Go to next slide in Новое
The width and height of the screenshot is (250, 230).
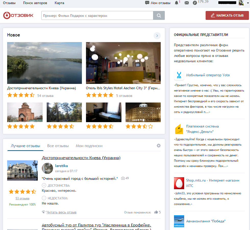coord(157,35)
